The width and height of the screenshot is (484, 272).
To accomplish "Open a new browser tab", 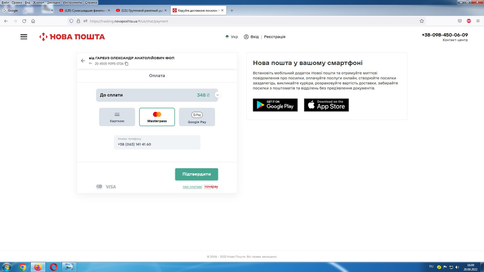I will [x=232, y=10].
